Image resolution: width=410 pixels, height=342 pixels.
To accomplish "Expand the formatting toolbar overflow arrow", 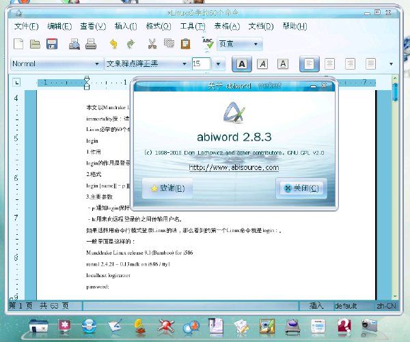I will 391,63.
